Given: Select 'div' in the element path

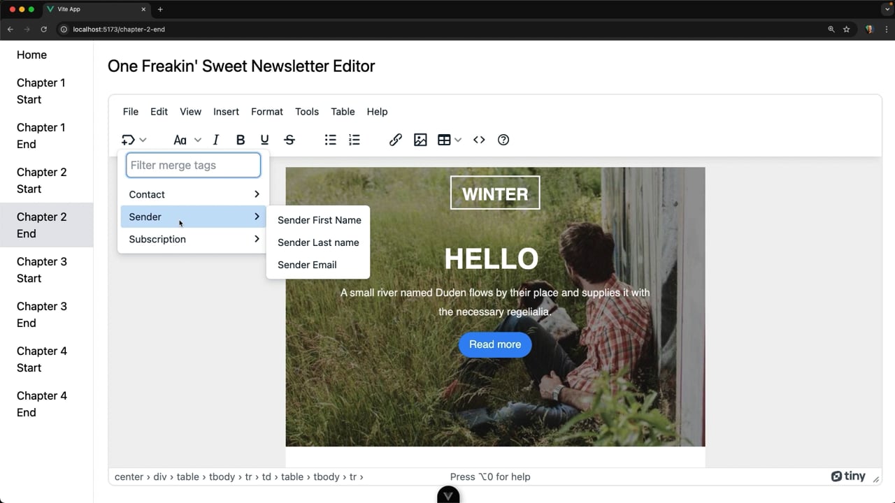Looking at the screenshot, I should (x=160, y=477).
